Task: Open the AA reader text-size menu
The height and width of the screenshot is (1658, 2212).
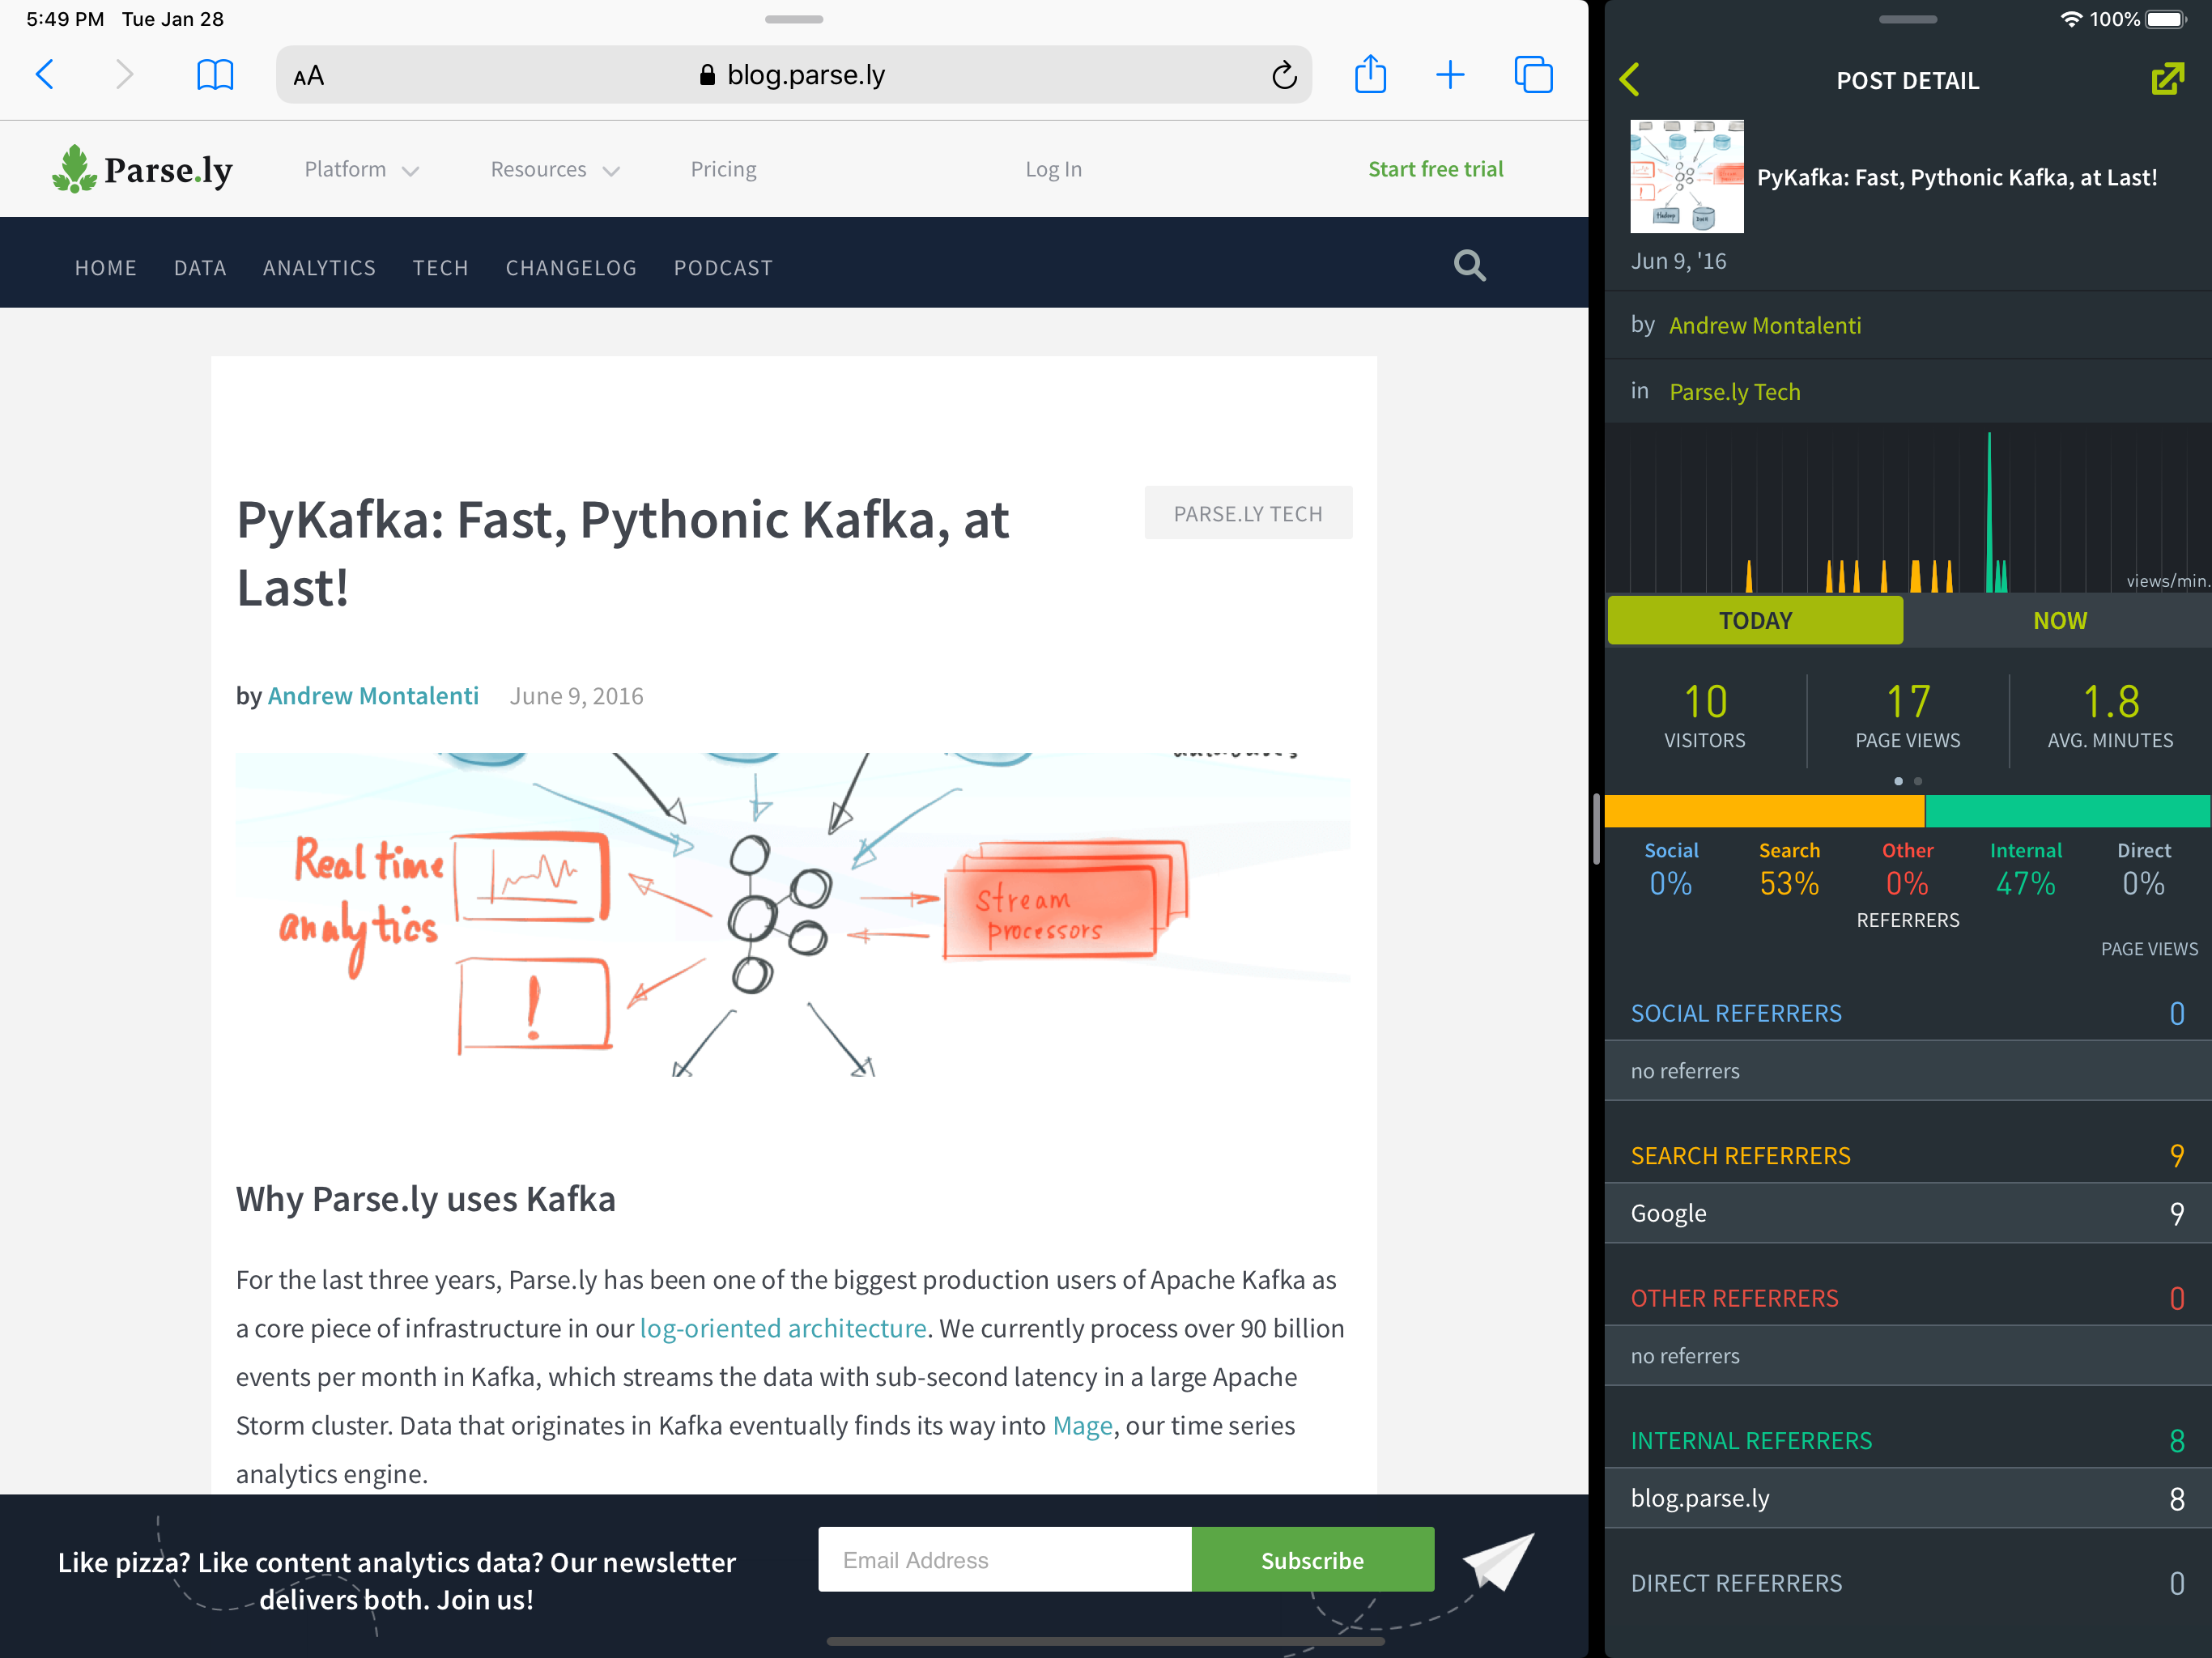Action: tap(308, 76)
